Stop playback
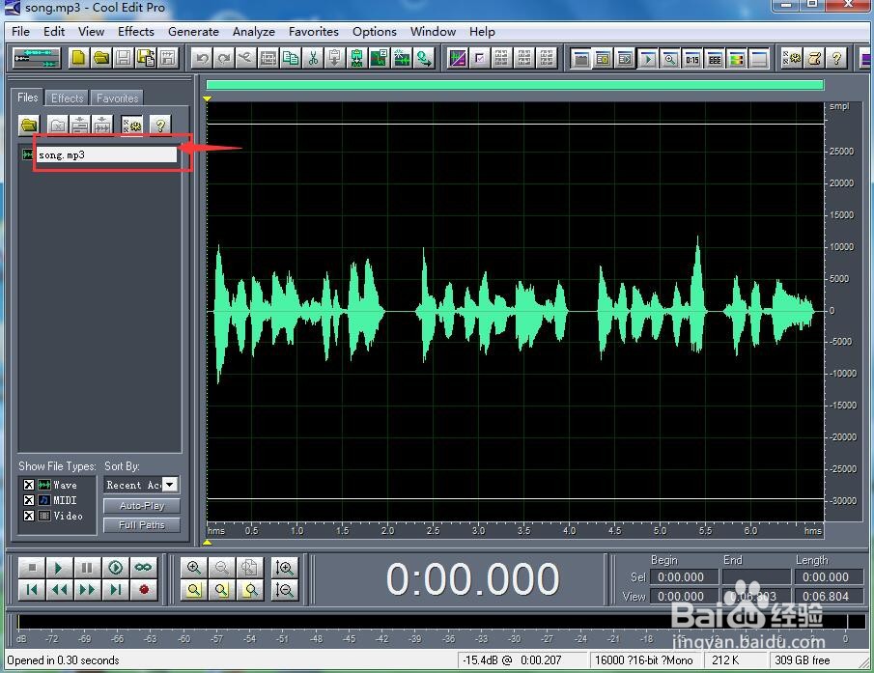The width and height of the screenshot is (874, 673). point(32,567)
